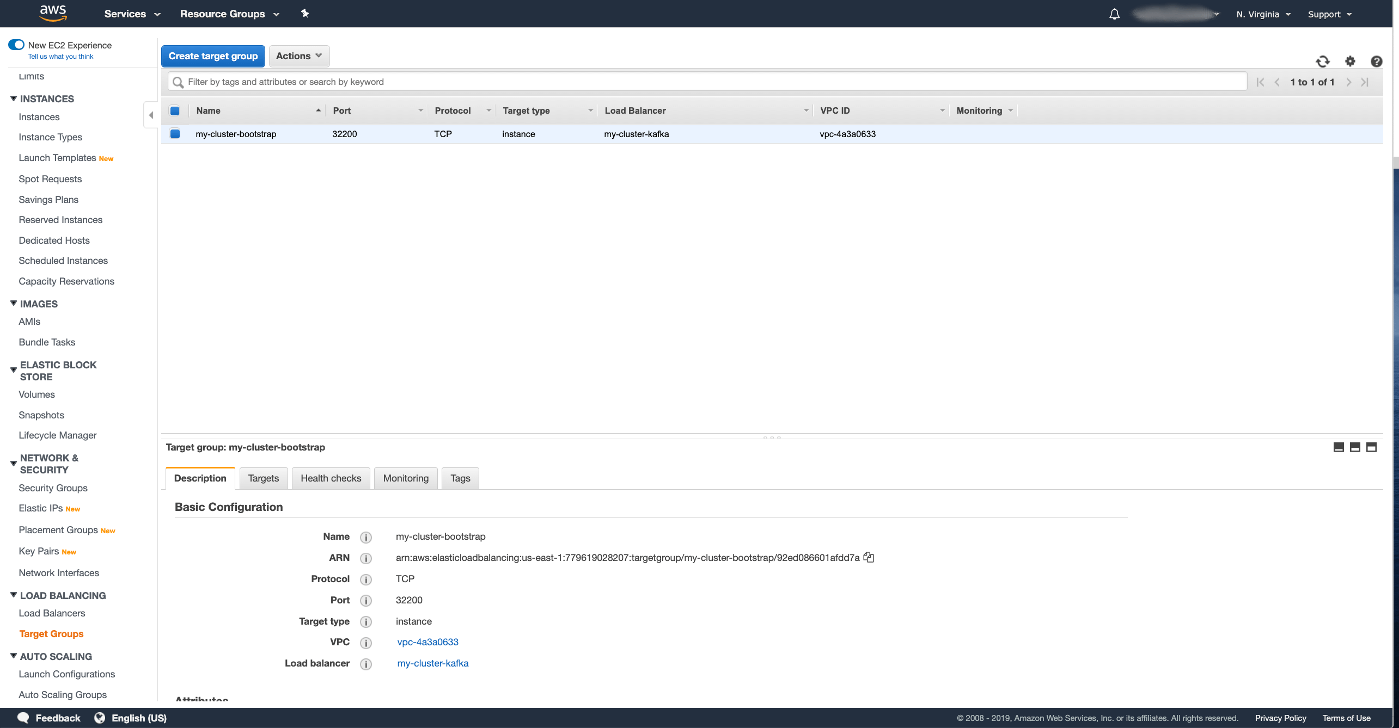
Task: Switch to the Health checks tab
Action: click(331, 478)
